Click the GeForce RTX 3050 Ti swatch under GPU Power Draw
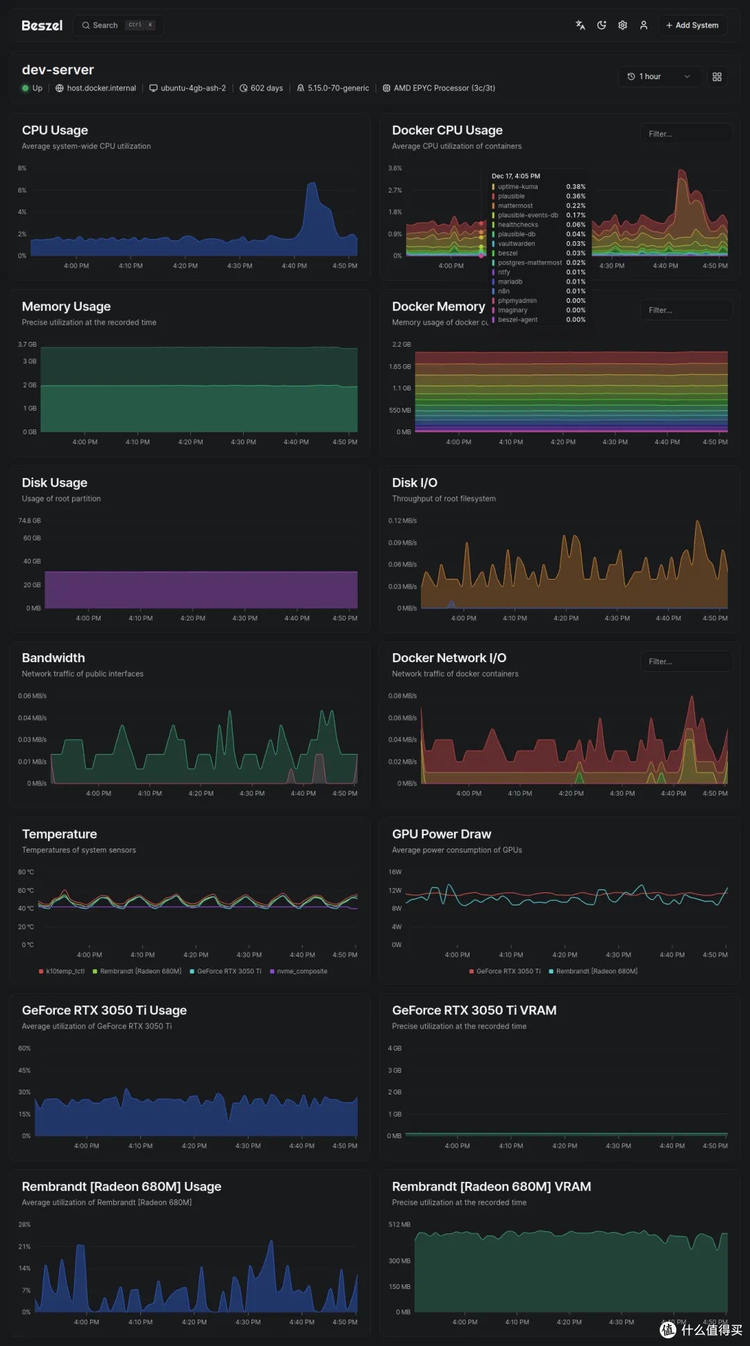 coord(472,971)
